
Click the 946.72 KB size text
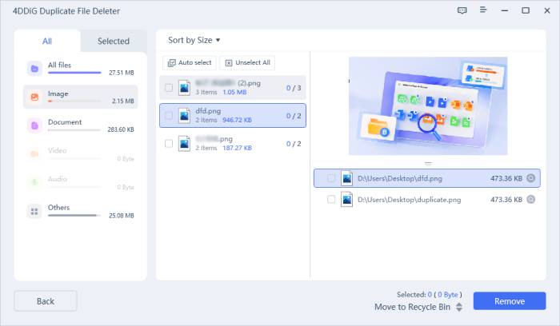[x=237, y=120]
